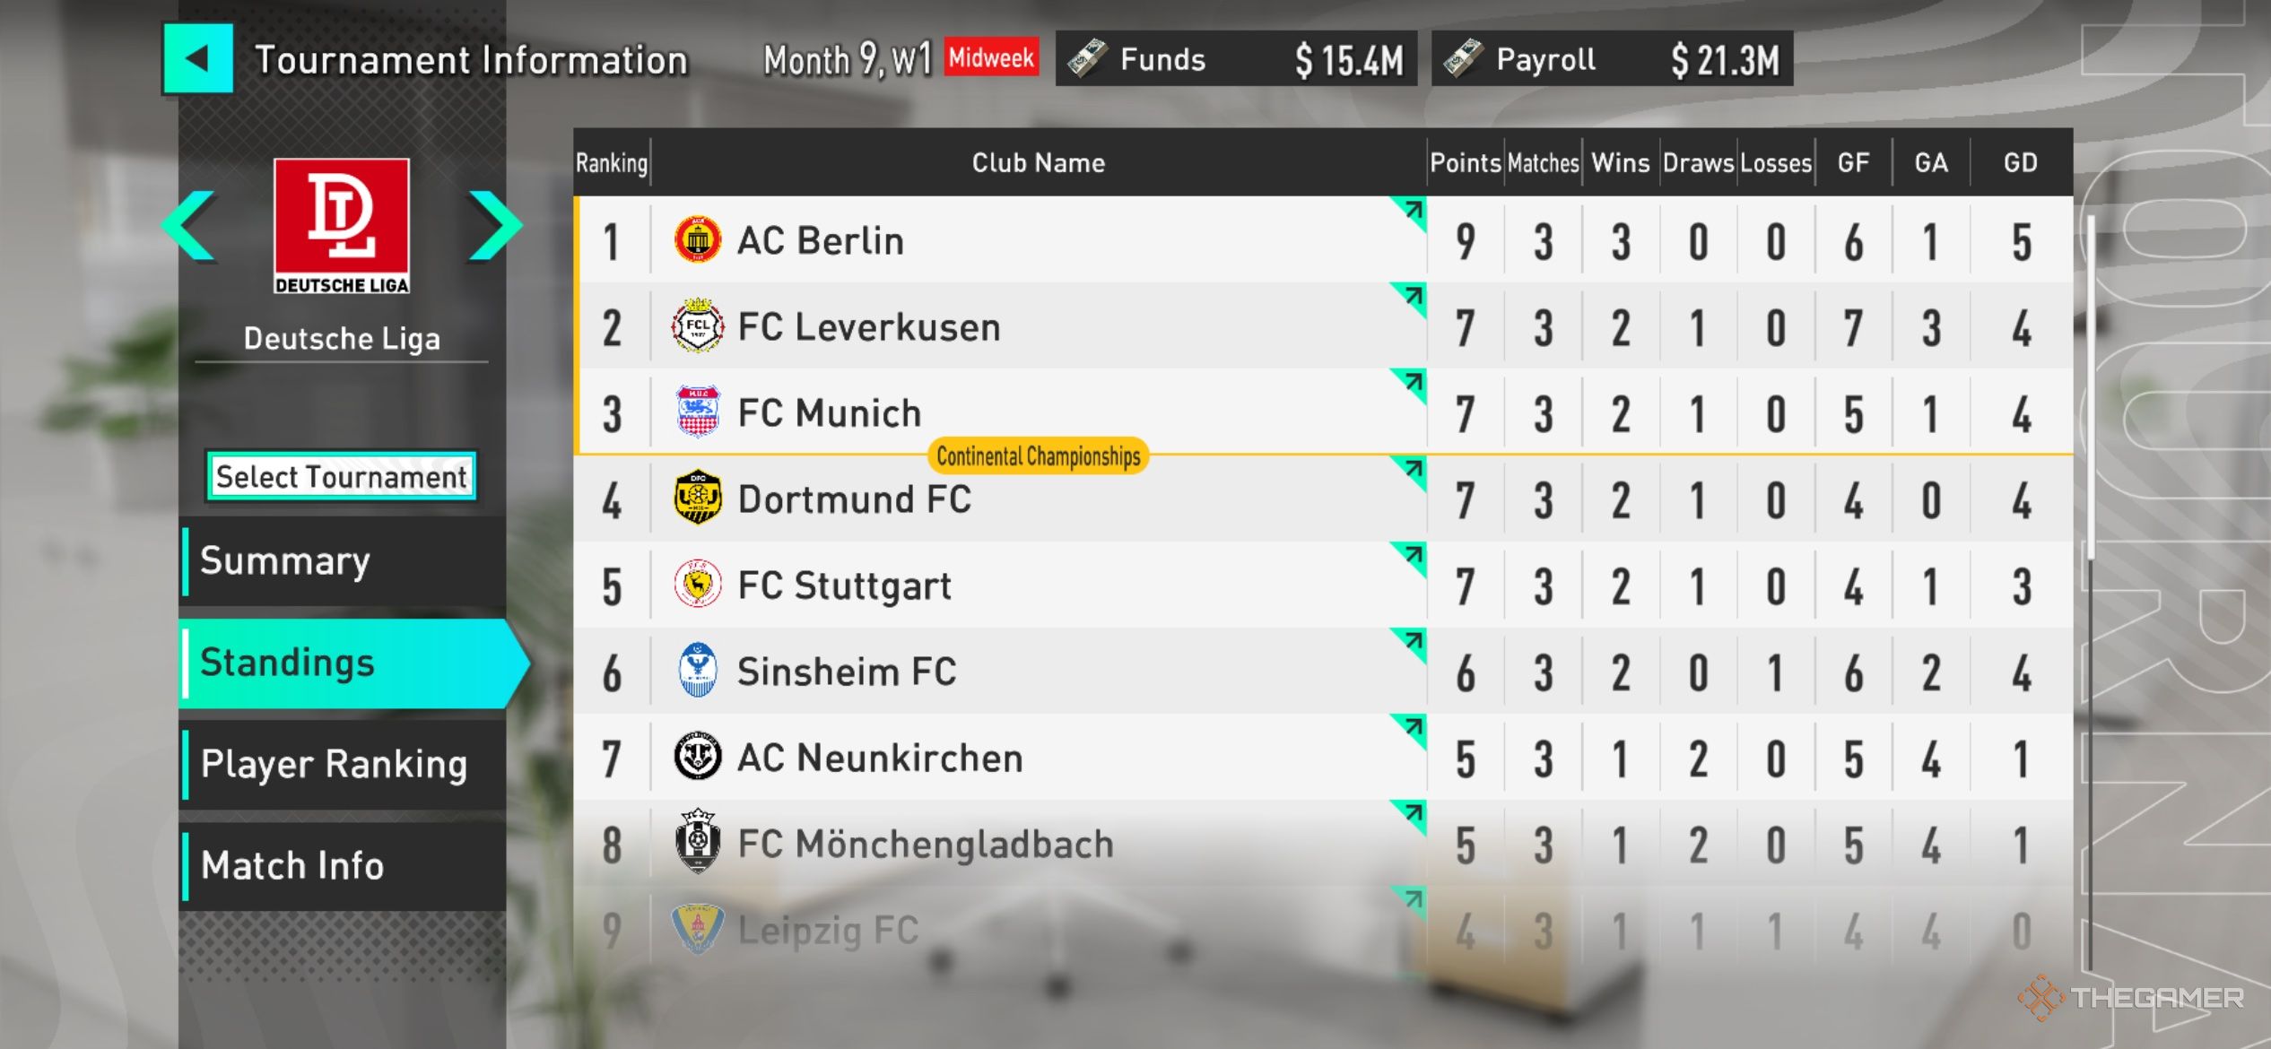Open the arrow link on the FC Stuttgart row
The height and width of the screenshot is (1049, 2271).
[x=1412, y=556]
